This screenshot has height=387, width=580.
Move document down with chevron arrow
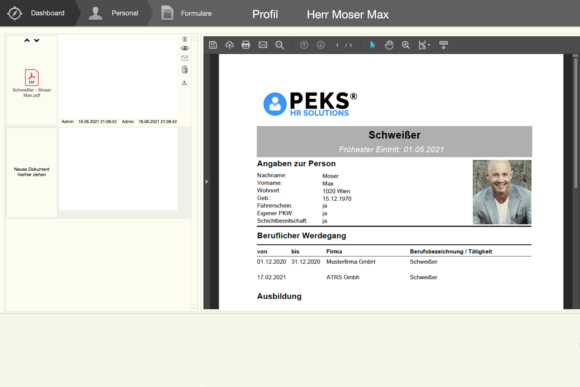[x=36, y=40]
